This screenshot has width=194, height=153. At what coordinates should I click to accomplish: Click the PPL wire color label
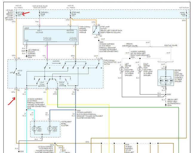point(44,56)
